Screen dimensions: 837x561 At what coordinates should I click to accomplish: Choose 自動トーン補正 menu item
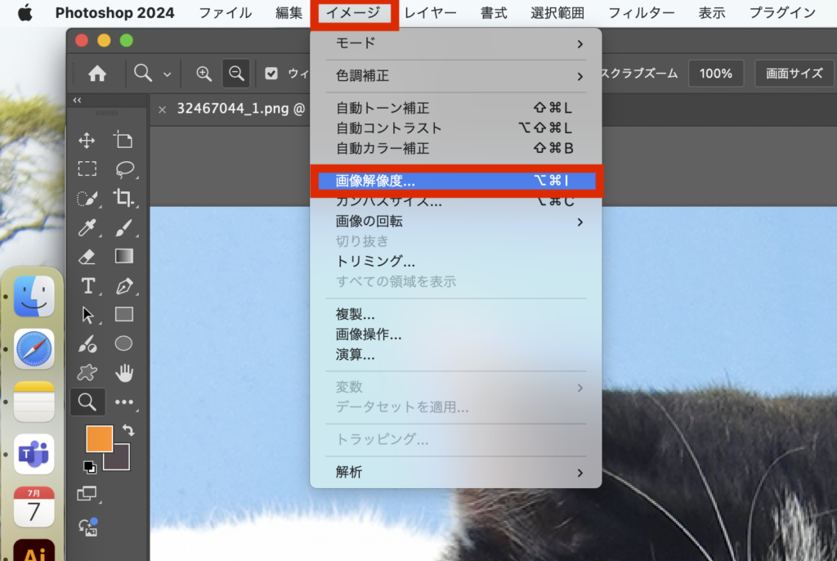pos(455,108)
